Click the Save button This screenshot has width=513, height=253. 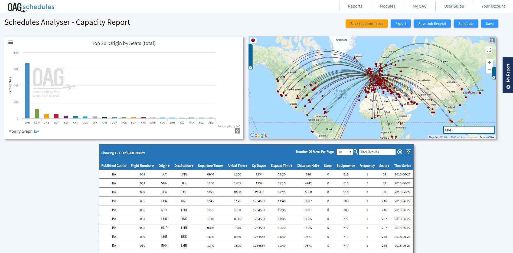[x=489, y=24]
